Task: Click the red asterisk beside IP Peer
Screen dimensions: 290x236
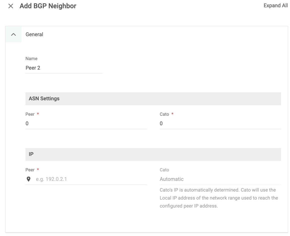Action: click(x=38, y=170)
